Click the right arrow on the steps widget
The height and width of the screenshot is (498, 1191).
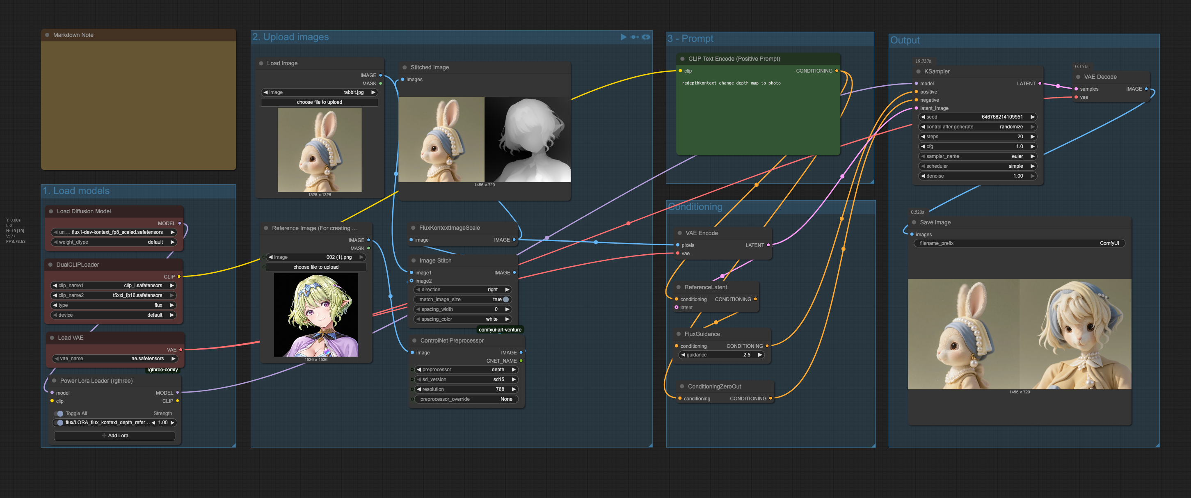coord(1032,137)
